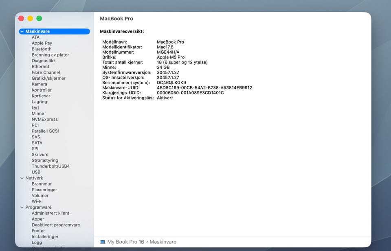Select Diagnostikk in the sidebar
This screenshot has height=251, width=391.
pos(44,61)
